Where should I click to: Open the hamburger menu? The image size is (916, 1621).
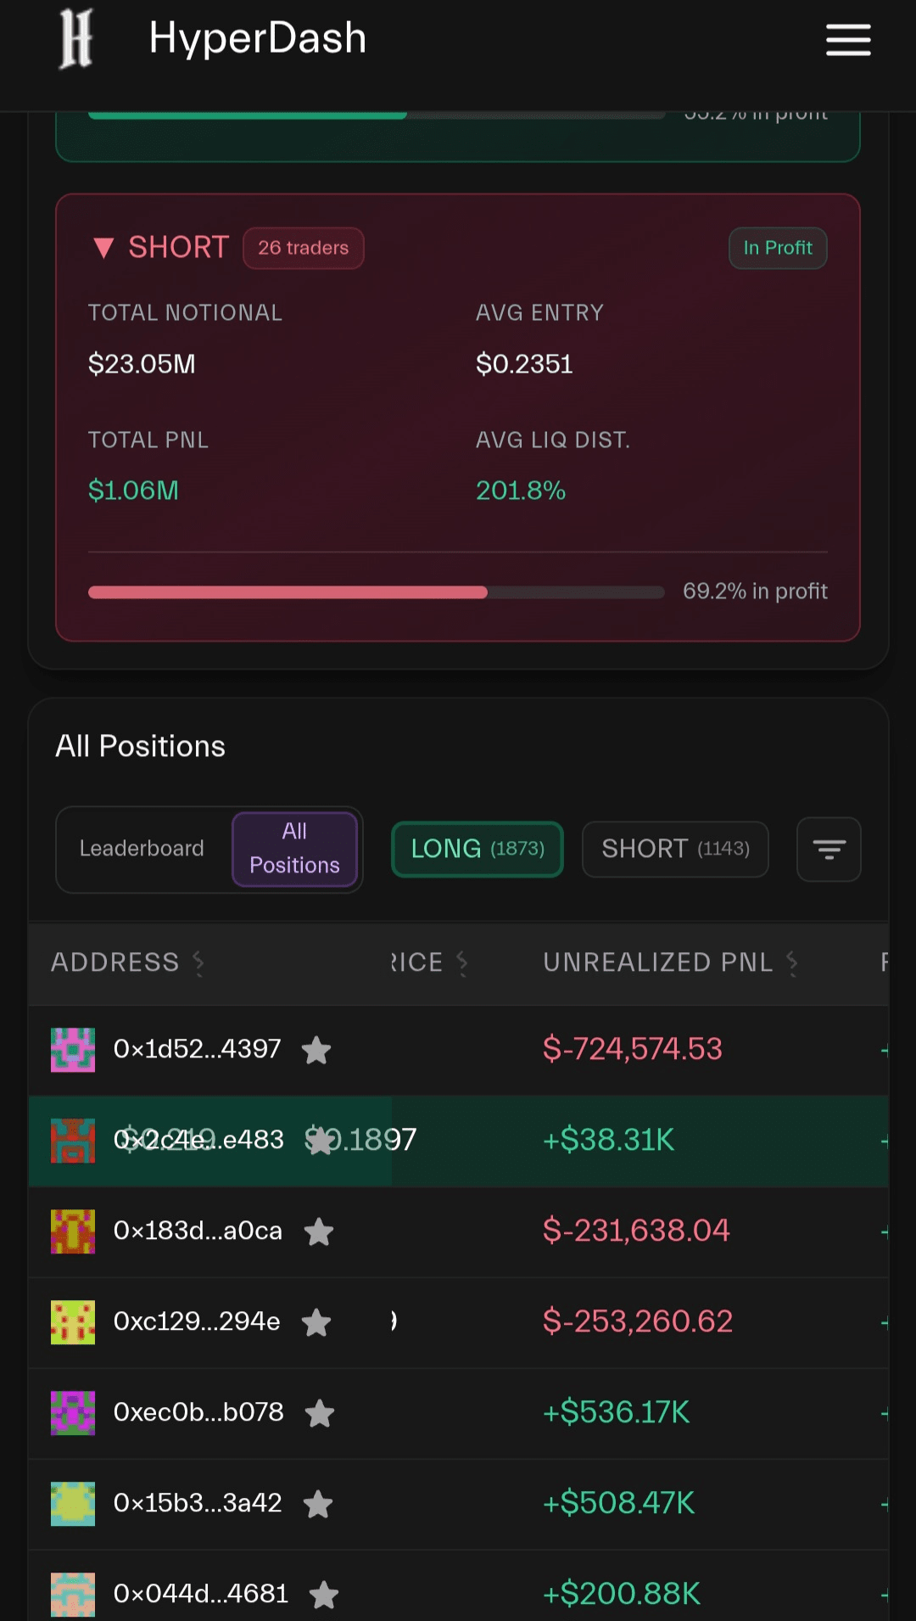[848, 40]
